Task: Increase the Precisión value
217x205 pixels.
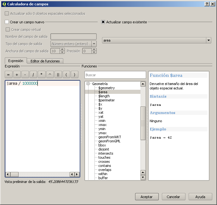Action: click(x=94, y=49)
